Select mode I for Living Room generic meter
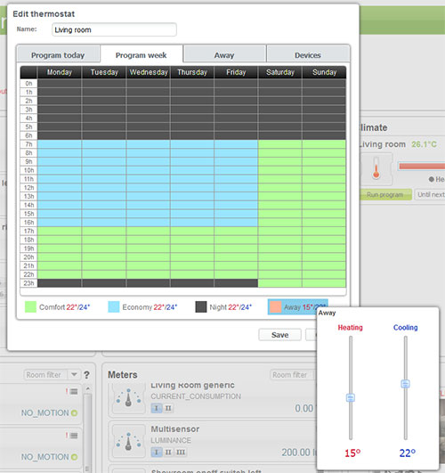Screen dimensions: 445x473 coord(156,408)
